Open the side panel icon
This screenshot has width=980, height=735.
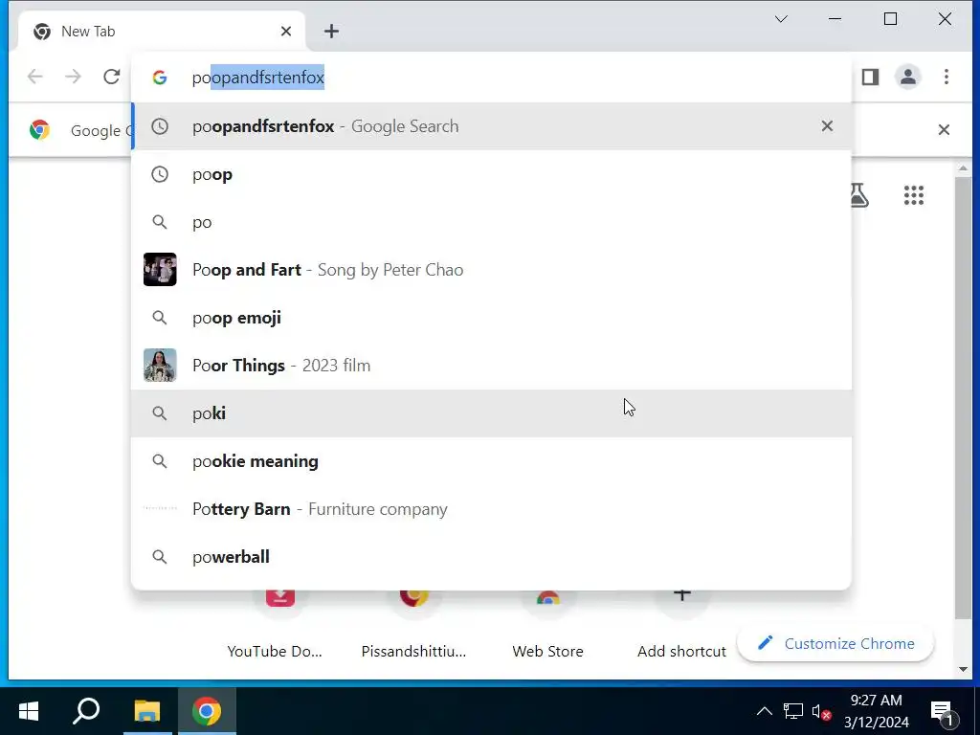870,77
